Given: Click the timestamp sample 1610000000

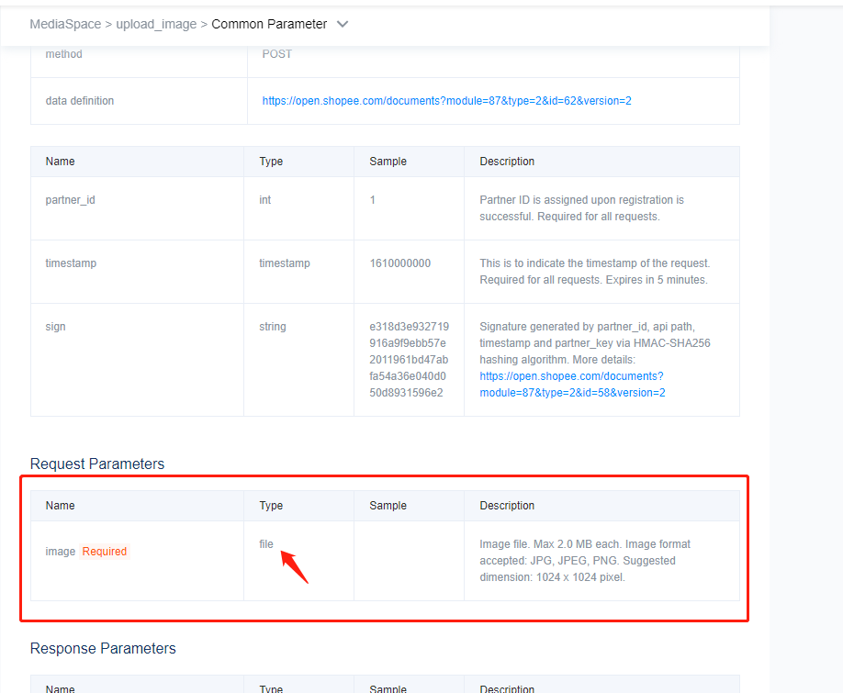Looking at the screenshot, I should click(x=399, y=263).
